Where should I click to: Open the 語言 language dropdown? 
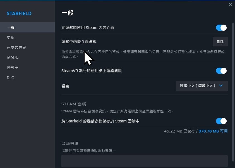click(202, 86)
